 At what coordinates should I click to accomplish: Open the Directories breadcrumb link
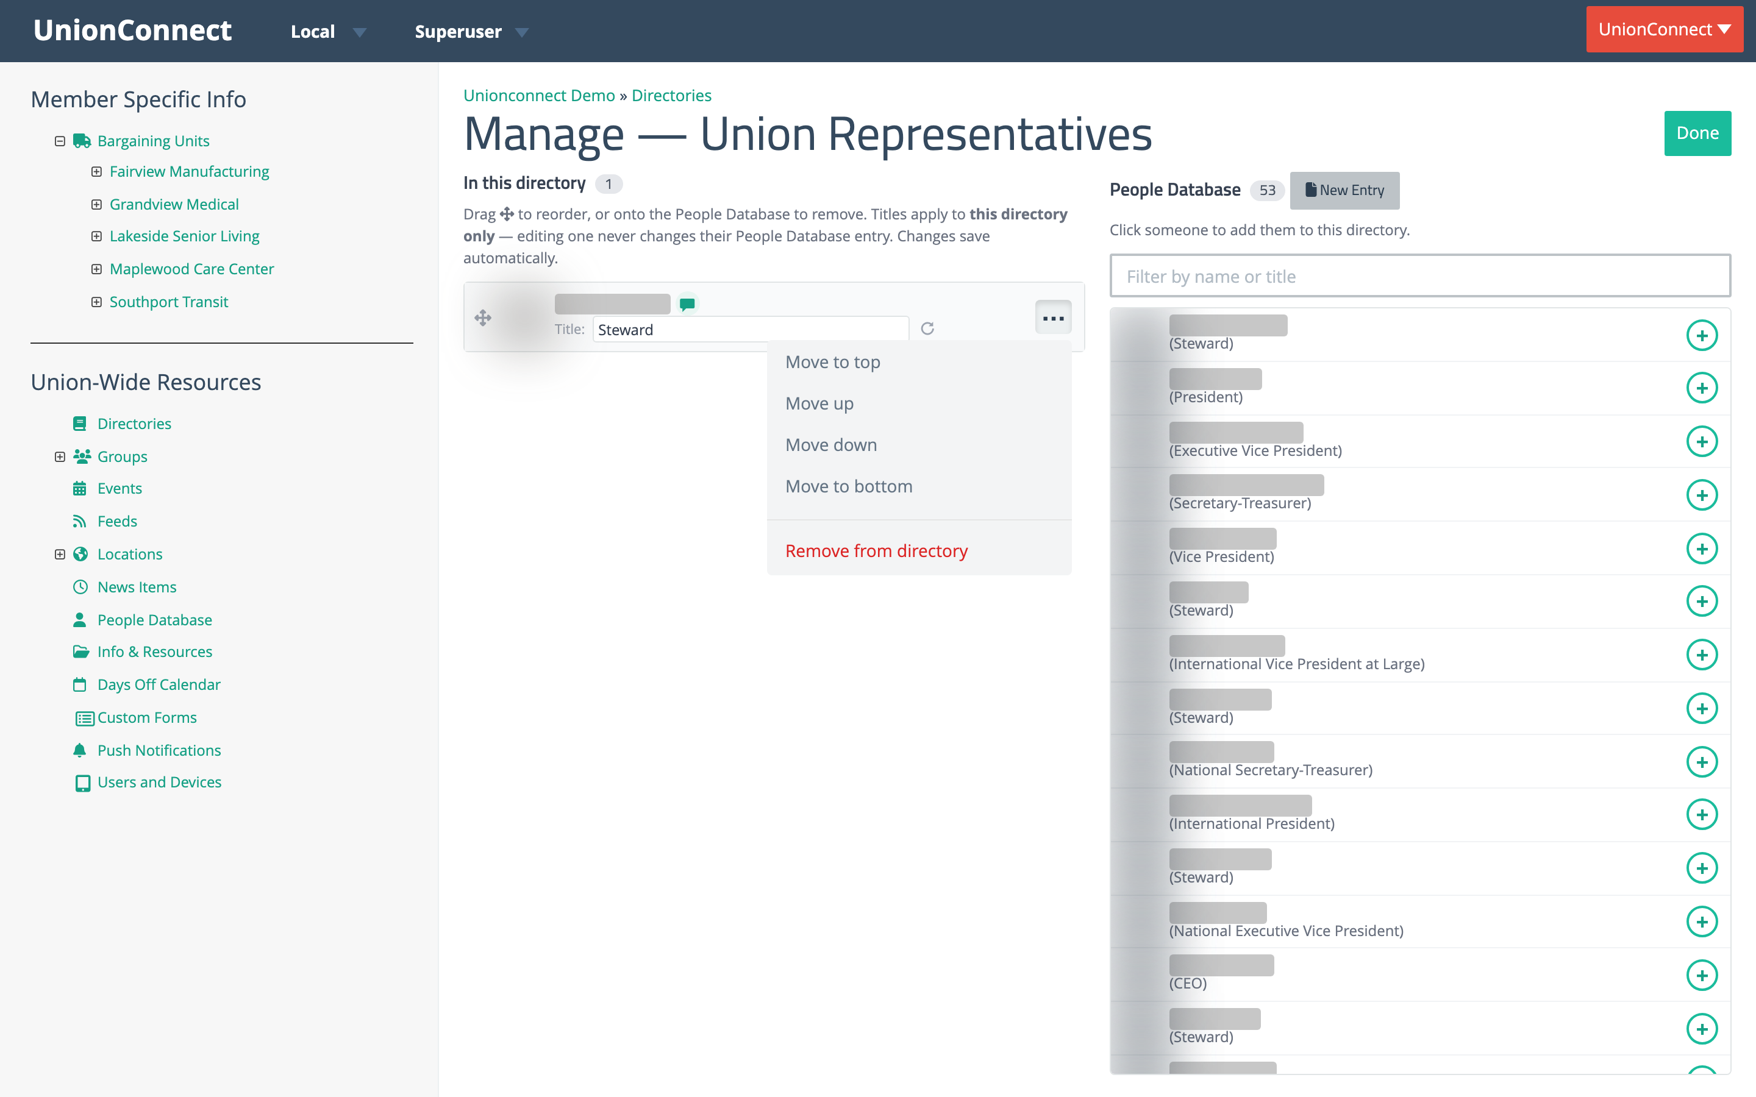(x=671, y=95)
